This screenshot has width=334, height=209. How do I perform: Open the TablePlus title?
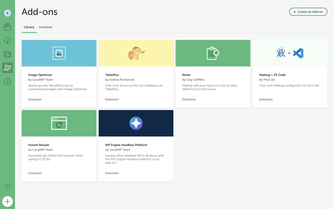click(x=112, y=75)
